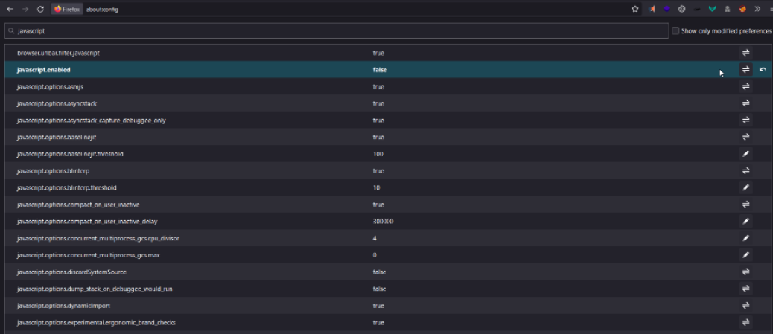Click the false value of dump_stack_on_debuggee_would_run
Screen dimensions: 773x334
click(x=379, y=289)
